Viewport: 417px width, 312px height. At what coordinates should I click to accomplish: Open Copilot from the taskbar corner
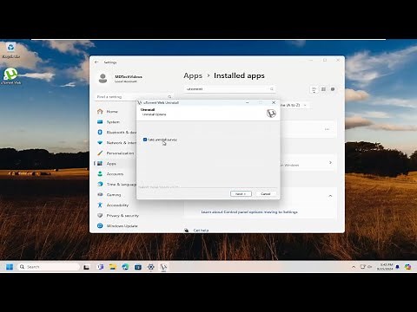[408, 267]
